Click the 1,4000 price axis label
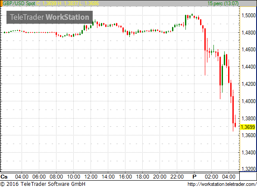The height and width of the screenshot is (188, 257). pyautogui.click(x=249, y=101)
